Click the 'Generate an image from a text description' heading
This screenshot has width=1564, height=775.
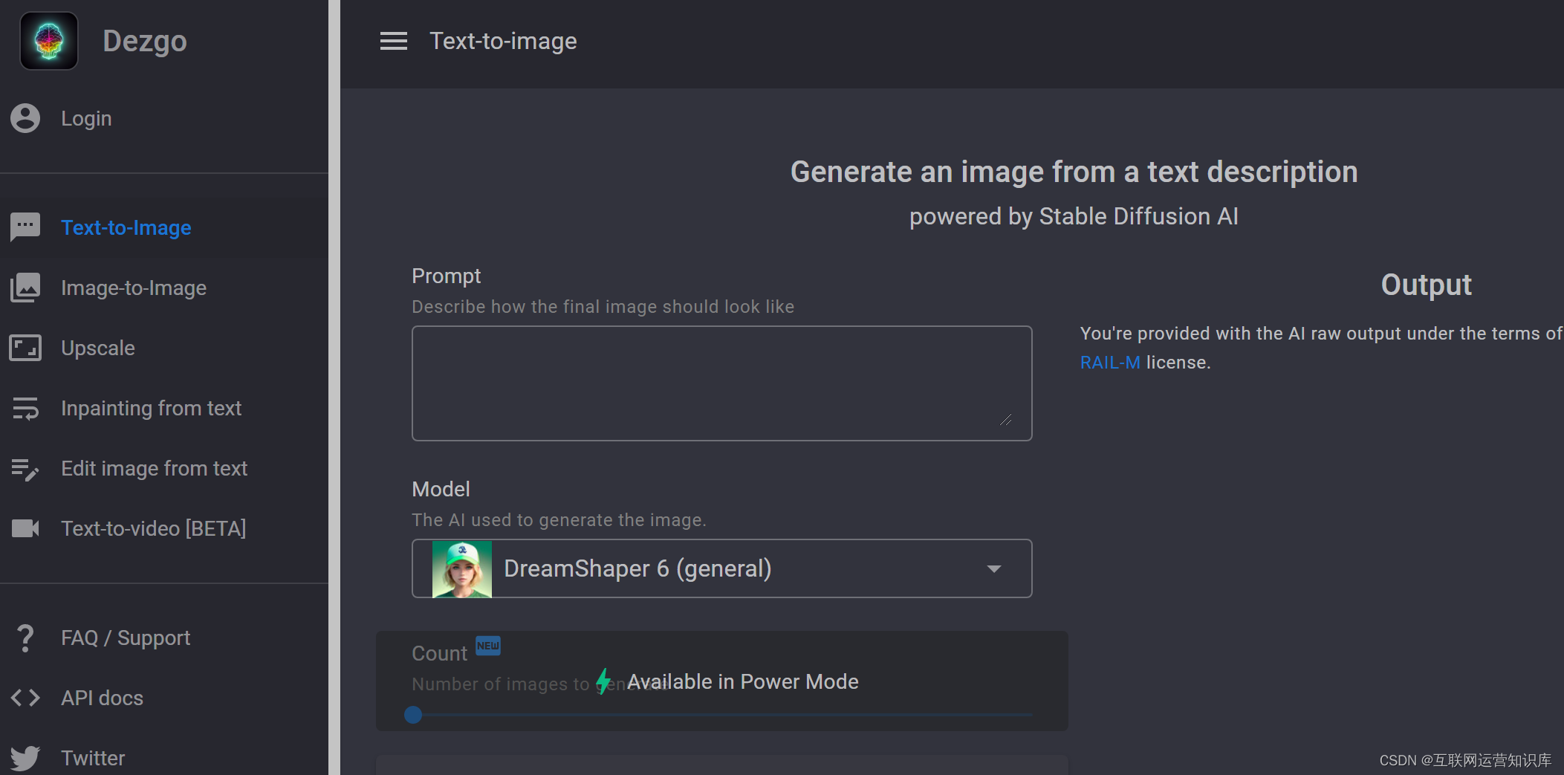tap(1074, 172)
